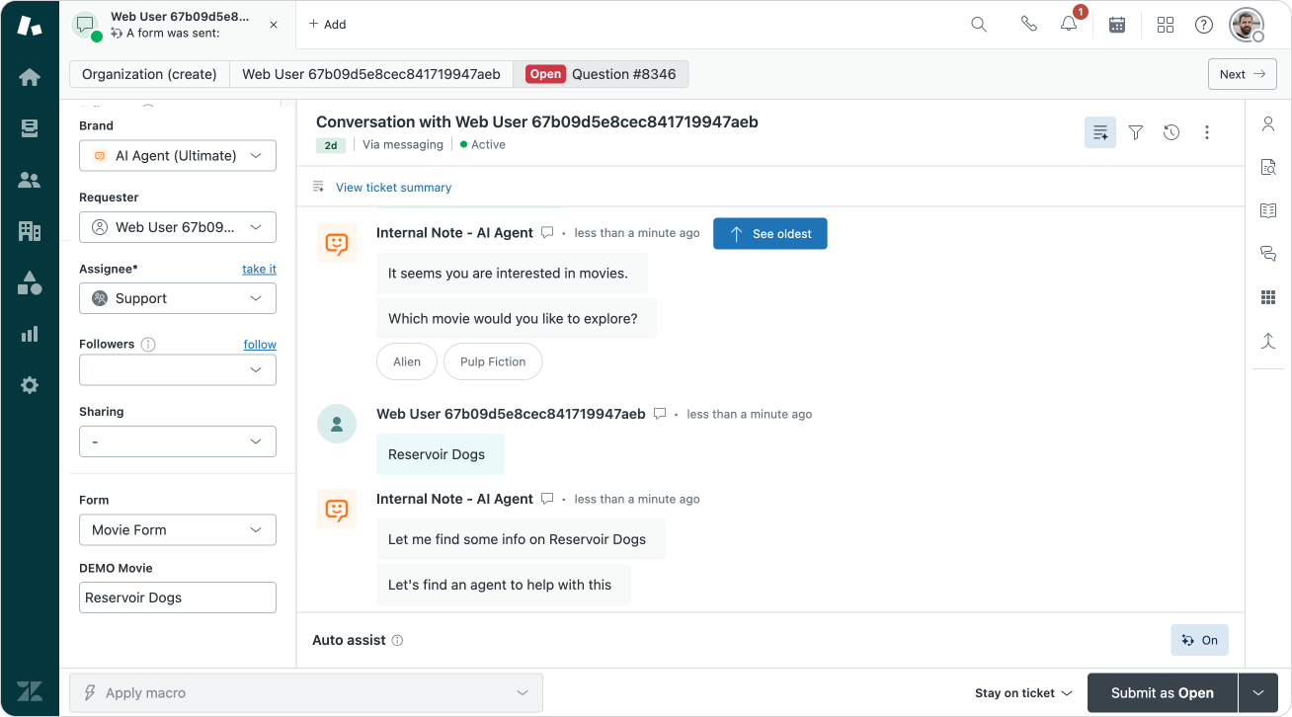Click the Web User message avatar
The image size is (1292, 717).
coord(337,424)
